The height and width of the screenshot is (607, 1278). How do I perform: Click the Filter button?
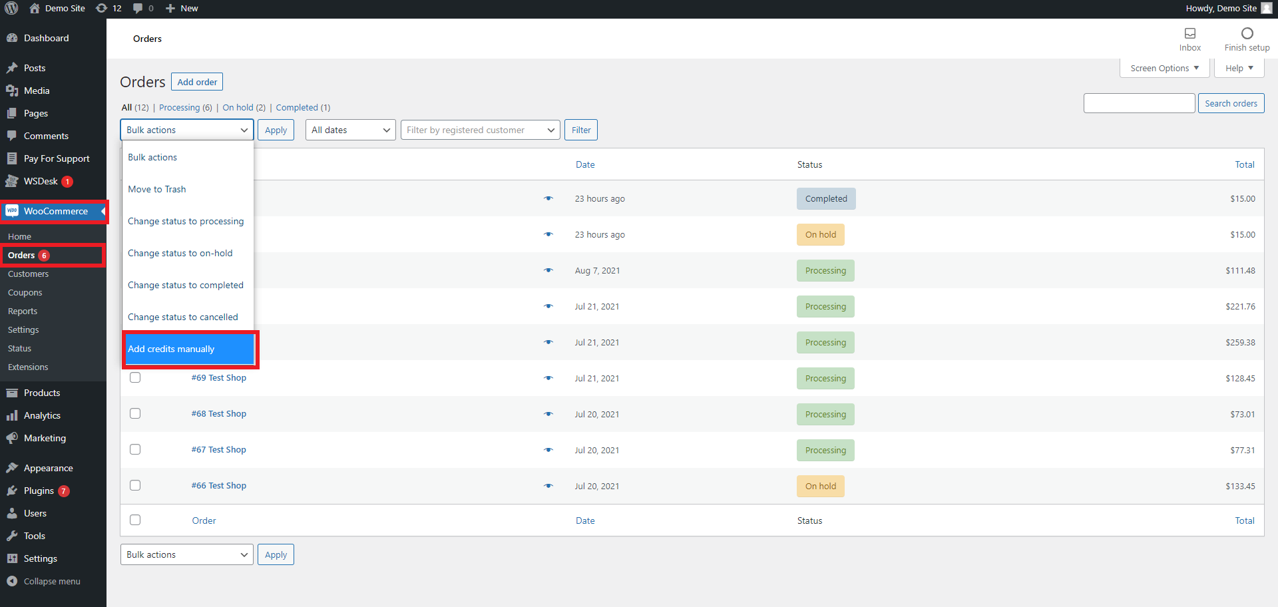pos(581,130)
